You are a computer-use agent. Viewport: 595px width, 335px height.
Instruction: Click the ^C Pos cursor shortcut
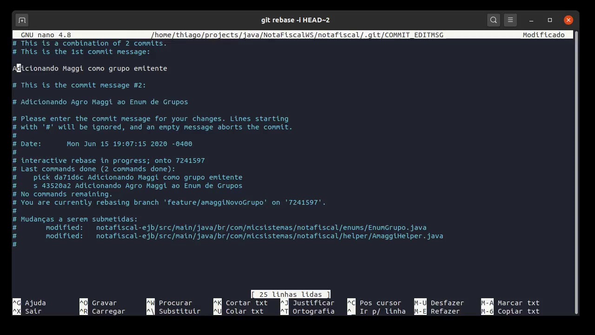pyautogui.click(x=374, y=303)
